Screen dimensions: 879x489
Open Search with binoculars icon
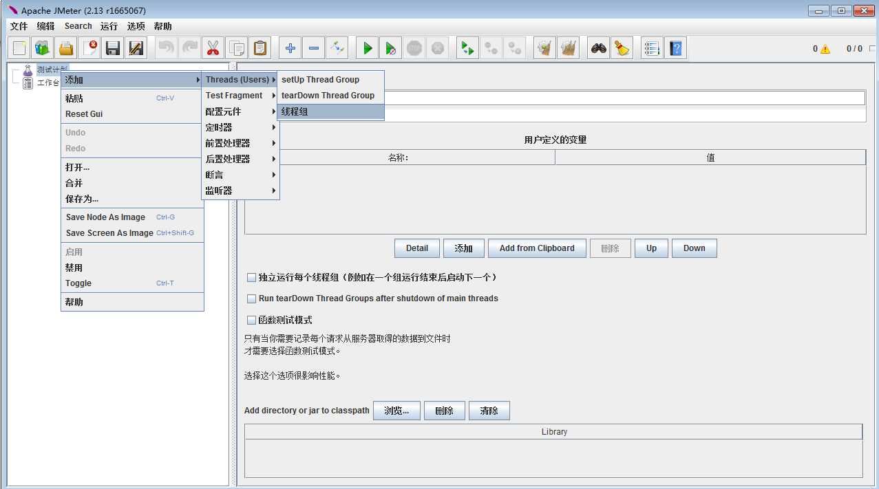(599, 48)
